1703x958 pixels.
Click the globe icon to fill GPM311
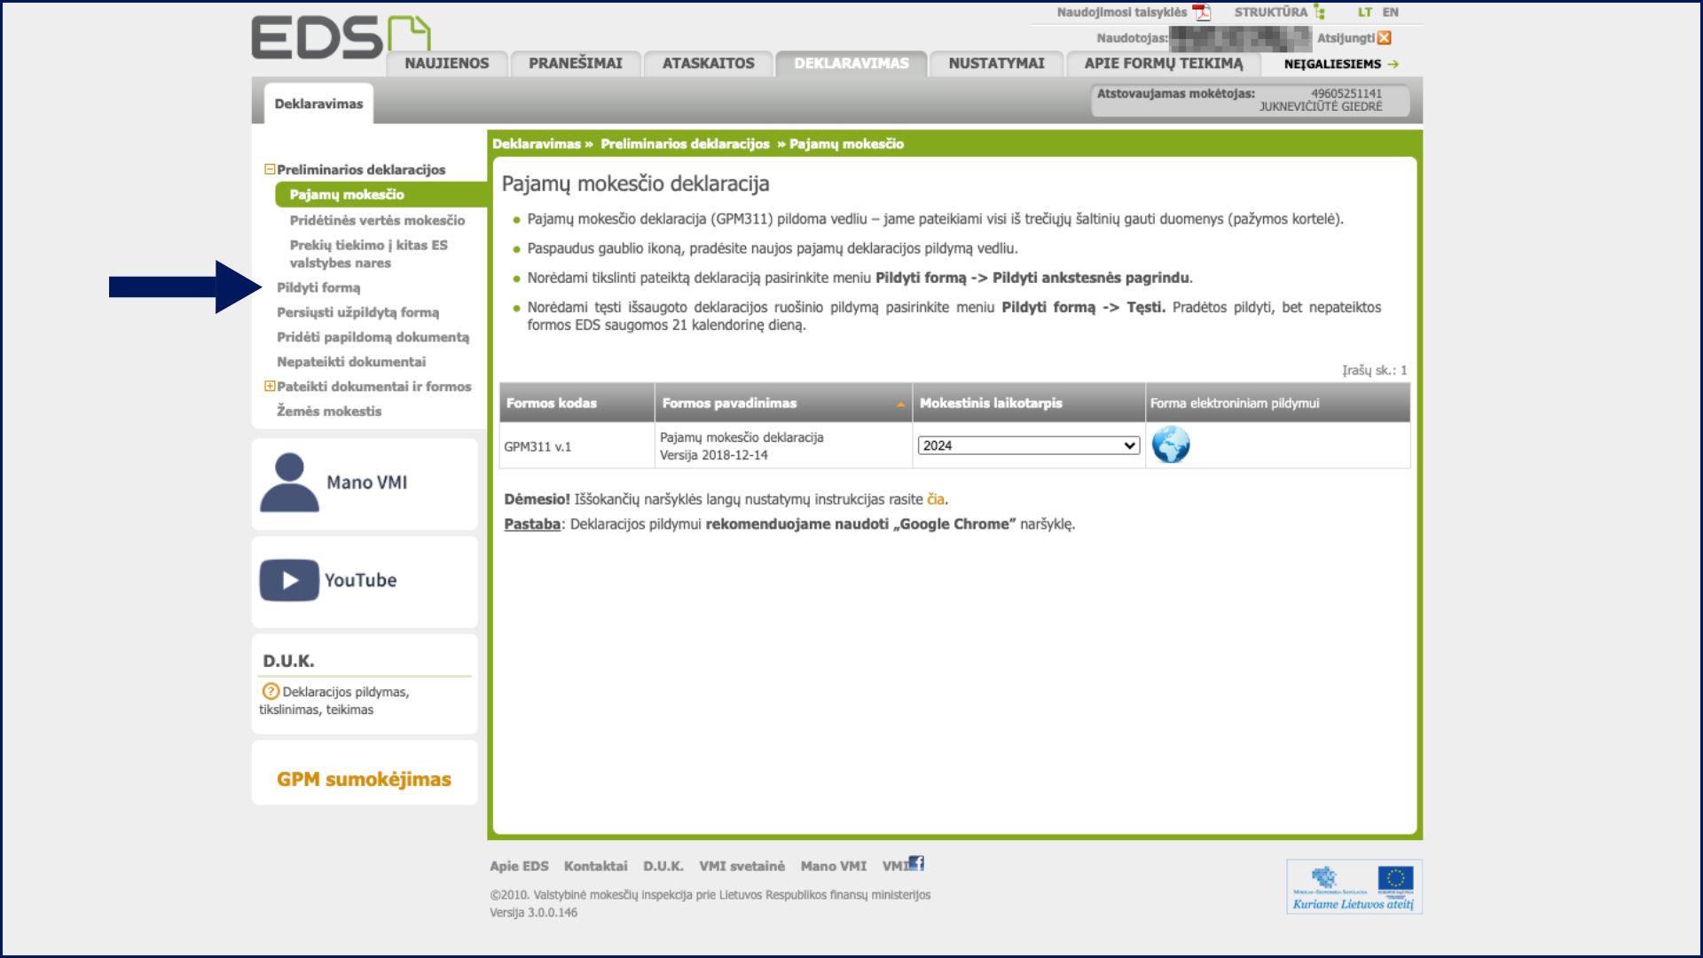tap(1170, 445)
